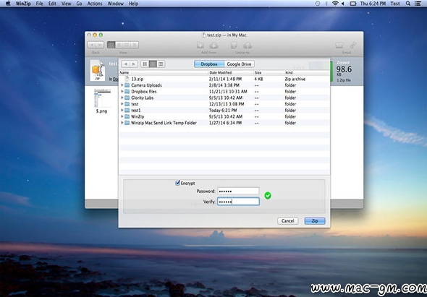Open the File menu
The image size is (427, 297).
pyautogui.click(x=40, y=4)
